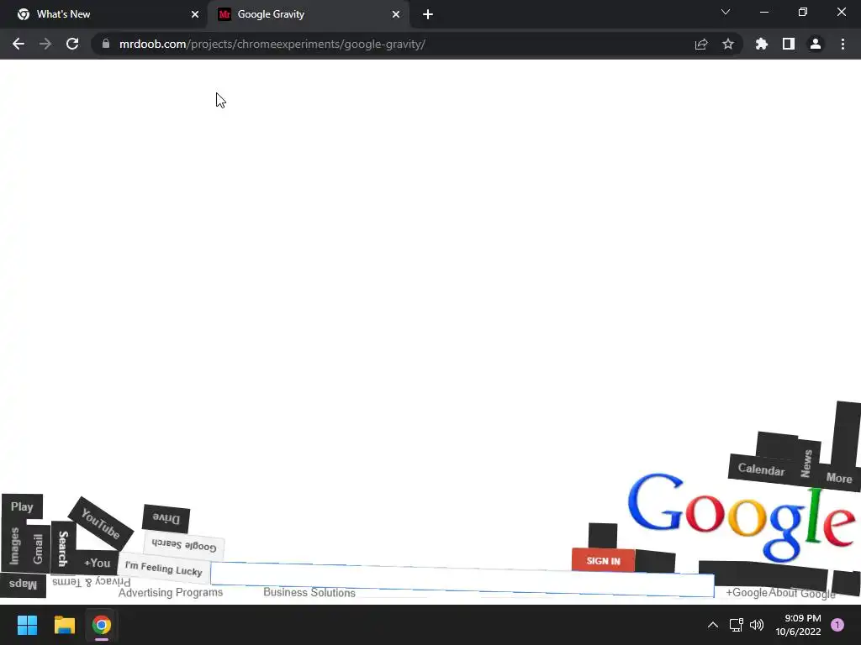Toggle the browser side panel

(788, 44)
